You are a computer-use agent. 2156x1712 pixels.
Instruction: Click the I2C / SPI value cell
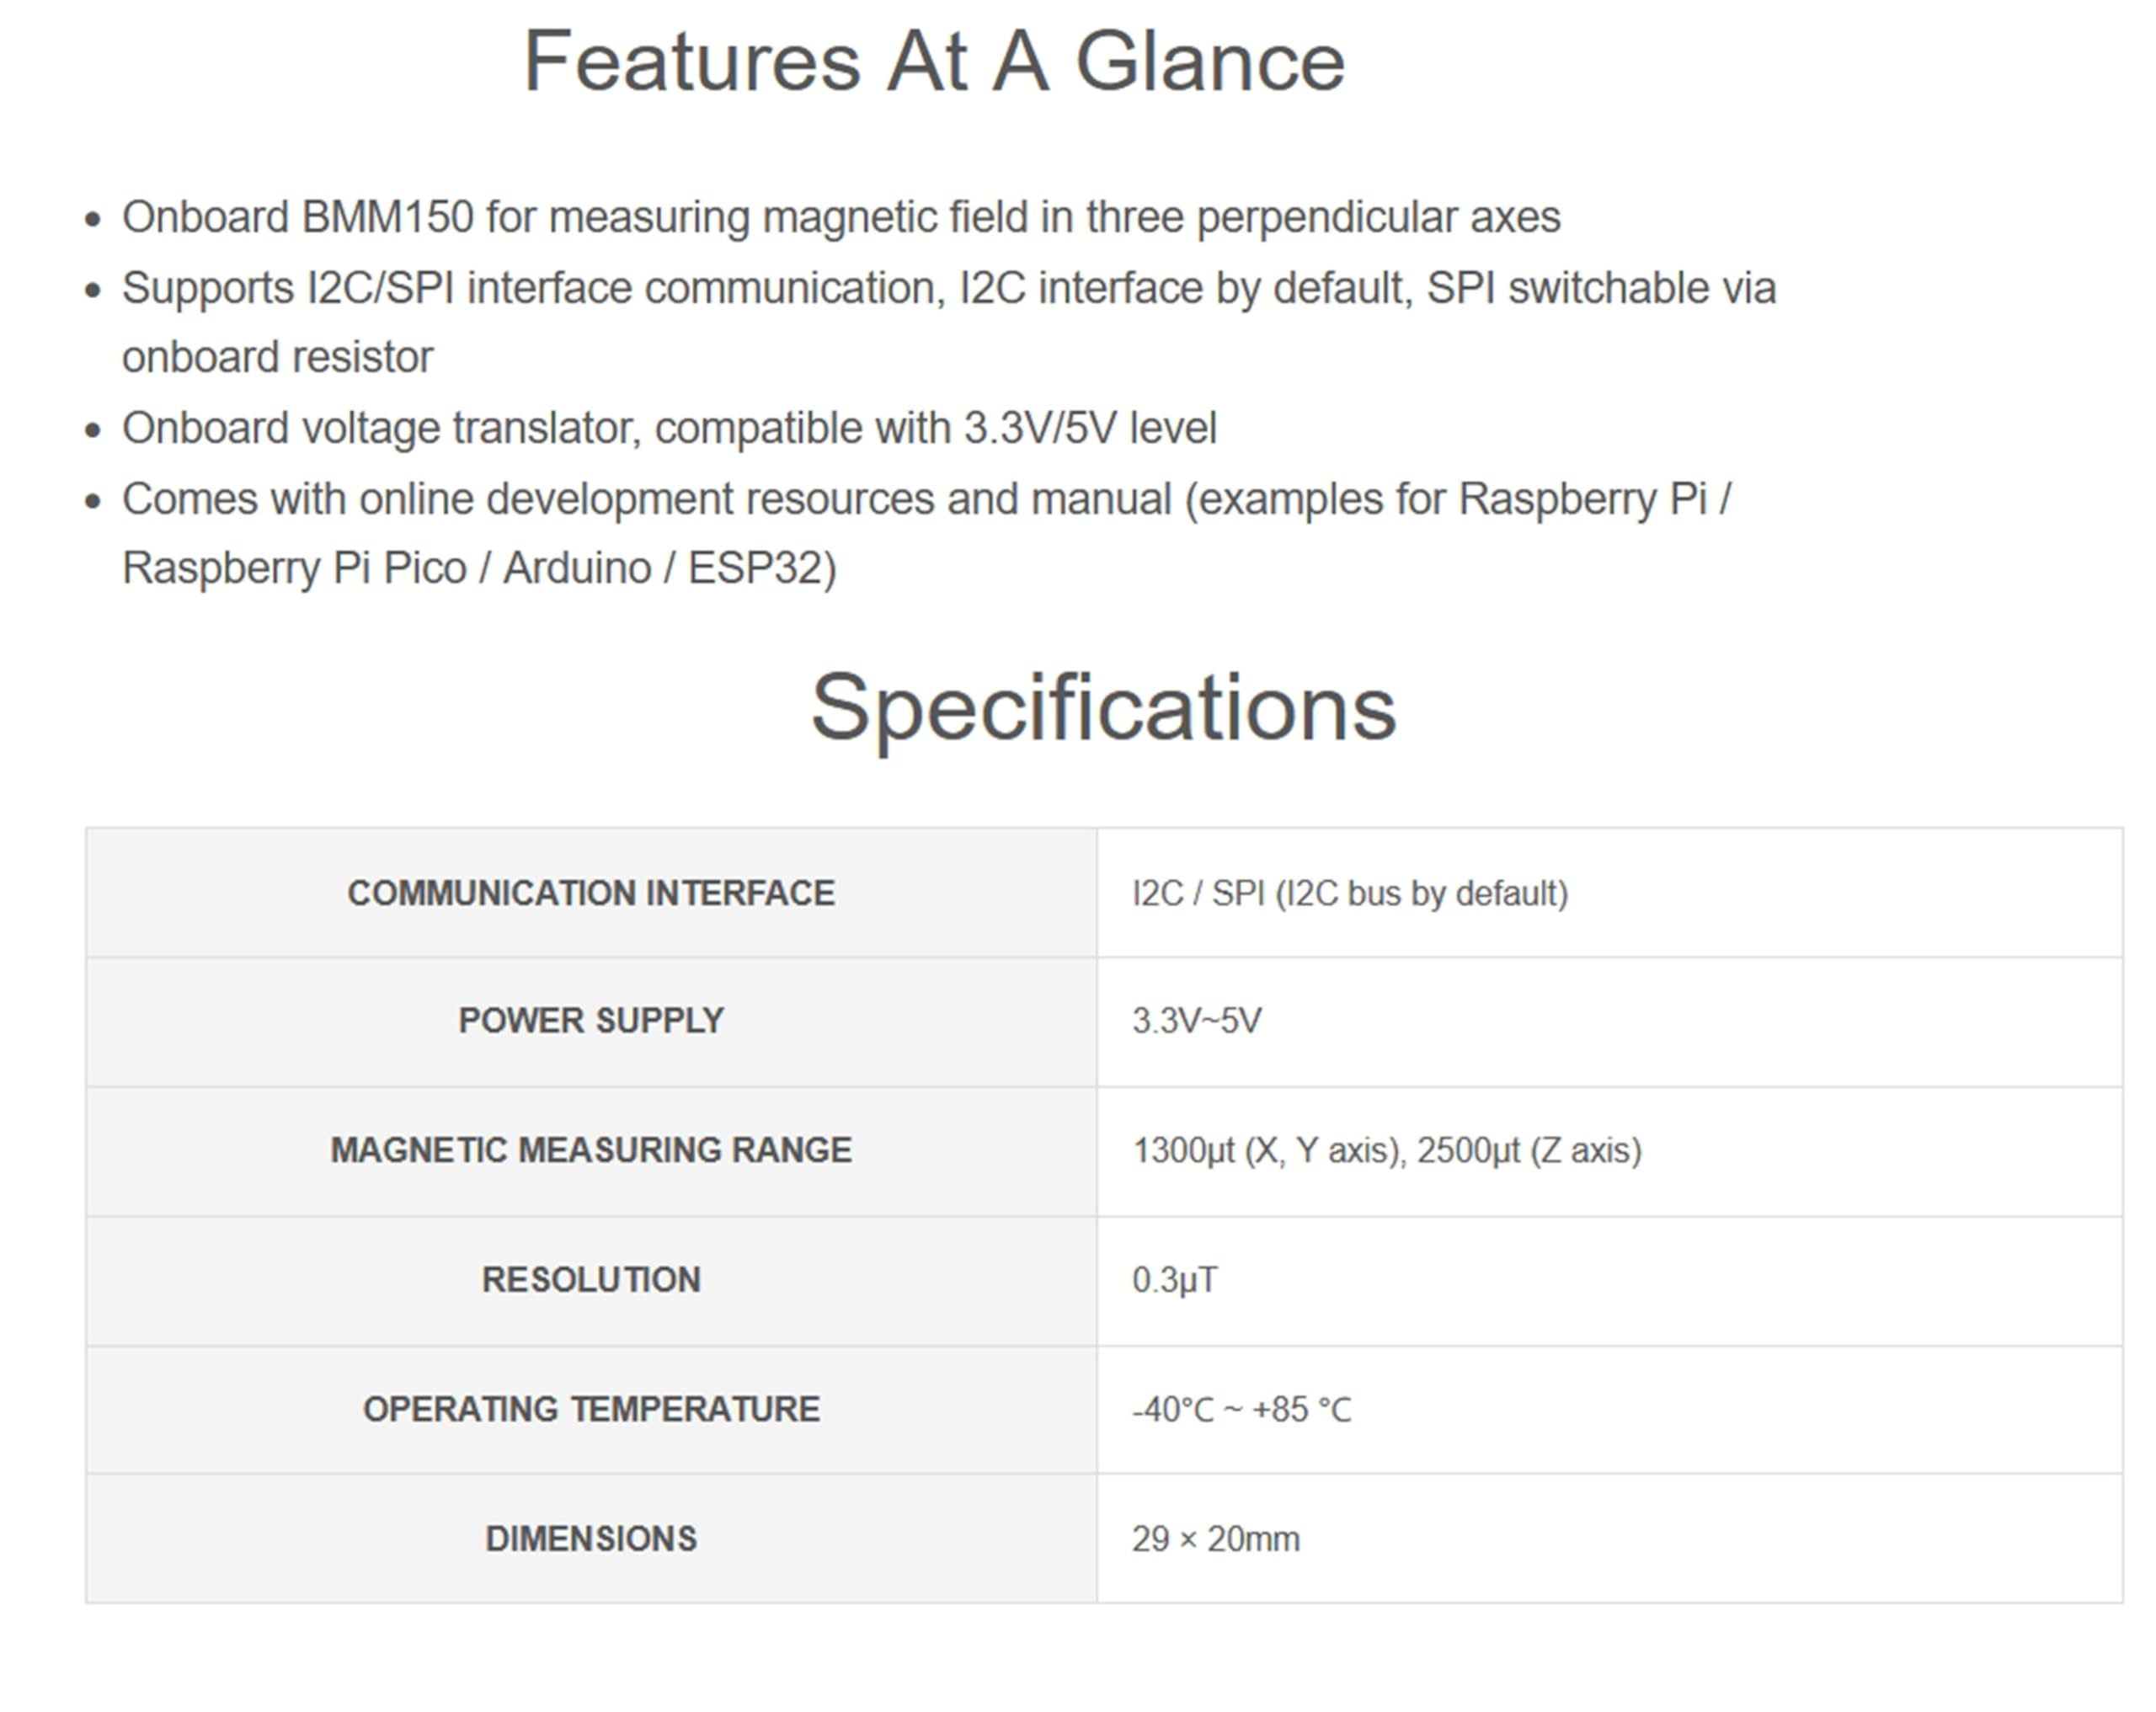click(1609, 892)
